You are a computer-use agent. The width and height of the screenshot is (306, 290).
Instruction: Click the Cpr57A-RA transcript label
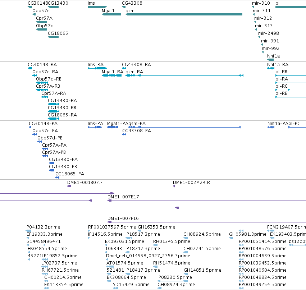pos(54,93)
